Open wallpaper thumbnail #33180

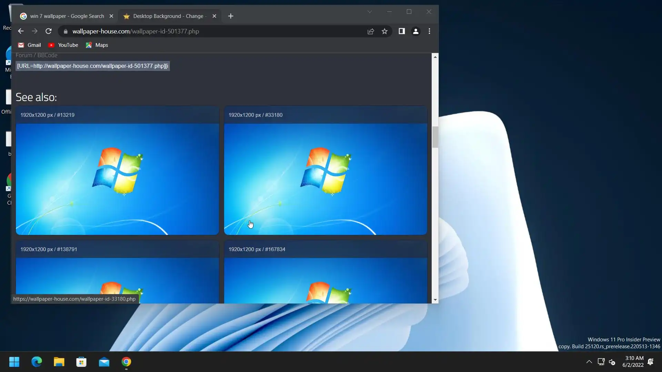coord(325,179)
